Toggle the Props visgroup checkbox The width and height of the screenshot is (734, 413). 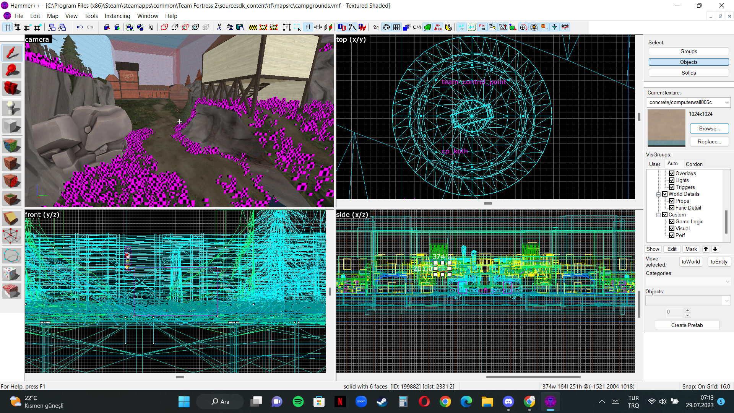point(672,201)
